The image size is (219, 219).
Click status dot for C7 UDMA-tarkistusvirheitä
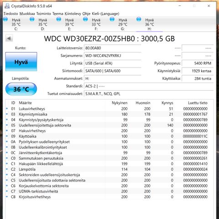7,191
